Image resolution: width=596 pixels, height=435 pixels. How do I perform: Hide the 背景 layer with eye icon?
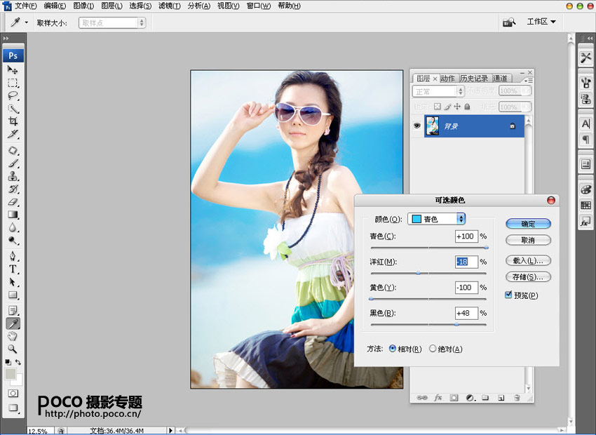417,126
